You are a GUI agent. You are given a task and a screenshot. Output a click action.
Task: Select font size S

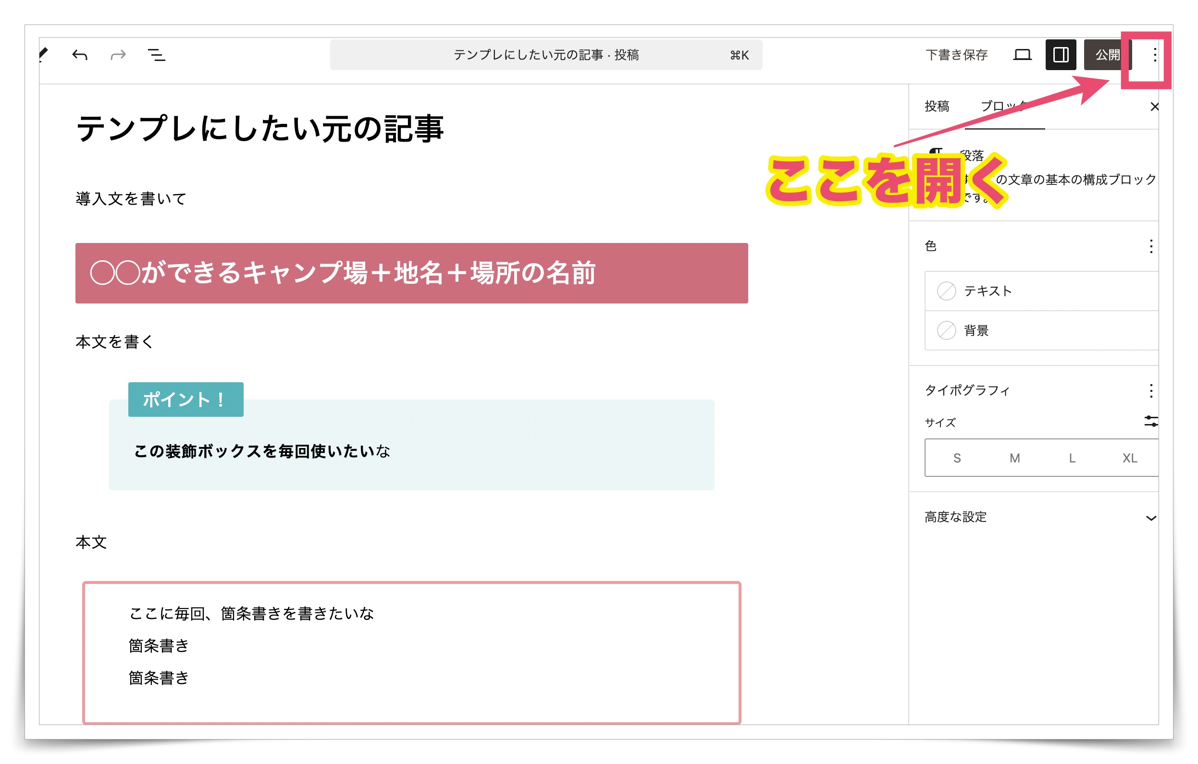pyautogui.click(x=957, y=458)
